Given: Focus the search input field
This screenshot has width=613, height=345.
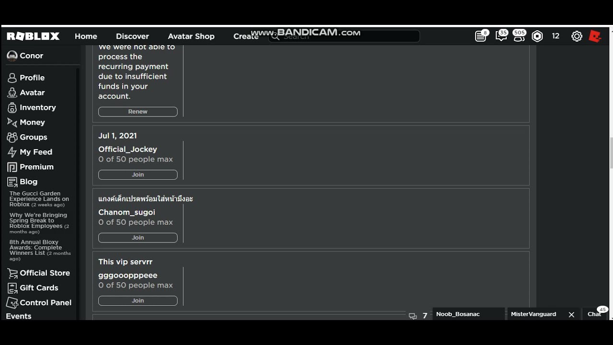Looking at the screenshot, I should coord(344,36).
